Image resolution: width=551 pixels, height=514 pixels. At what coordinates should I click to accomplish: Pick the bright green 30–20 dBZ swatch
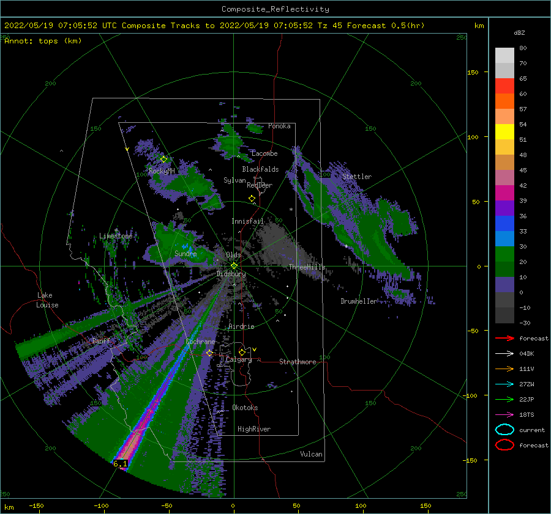(504, 254)
